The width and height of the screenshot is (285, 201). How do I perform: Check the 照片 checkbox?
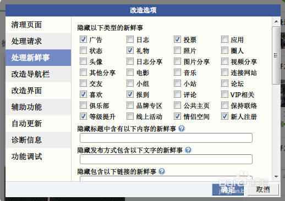(177, 51)
